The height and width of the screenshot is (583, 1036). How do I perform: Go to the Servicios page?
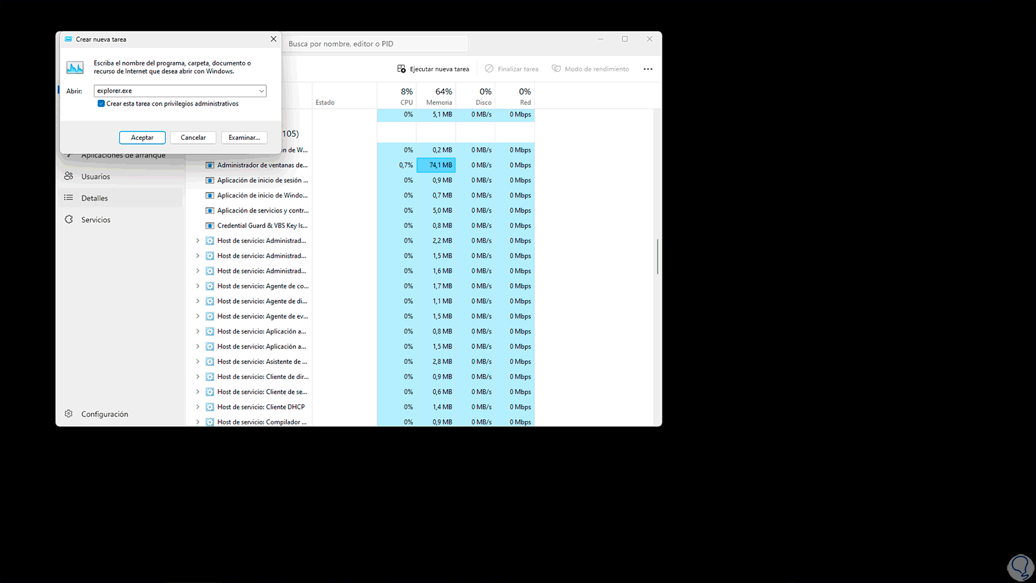[121, 220]
